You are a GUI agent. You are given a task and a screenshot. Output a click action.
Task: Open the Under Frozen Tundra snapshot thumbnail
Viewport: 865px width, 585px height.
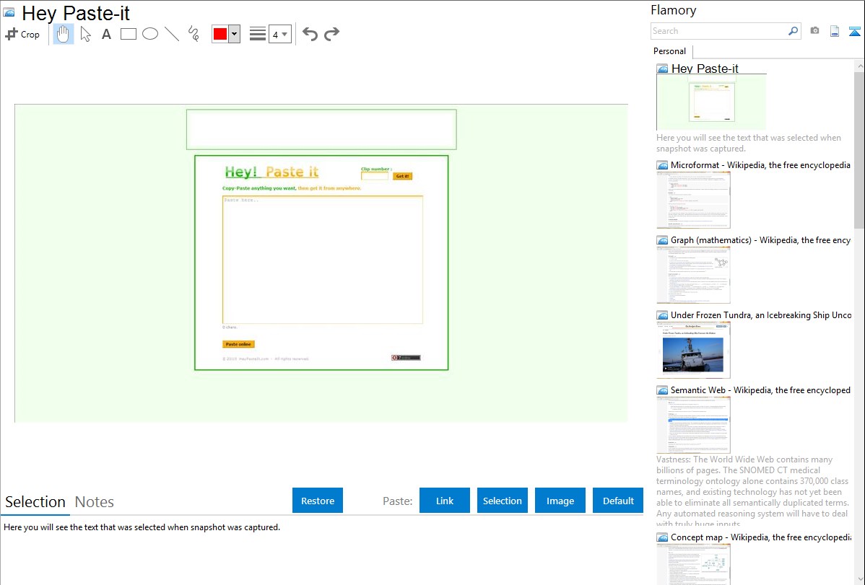point(693,350)
